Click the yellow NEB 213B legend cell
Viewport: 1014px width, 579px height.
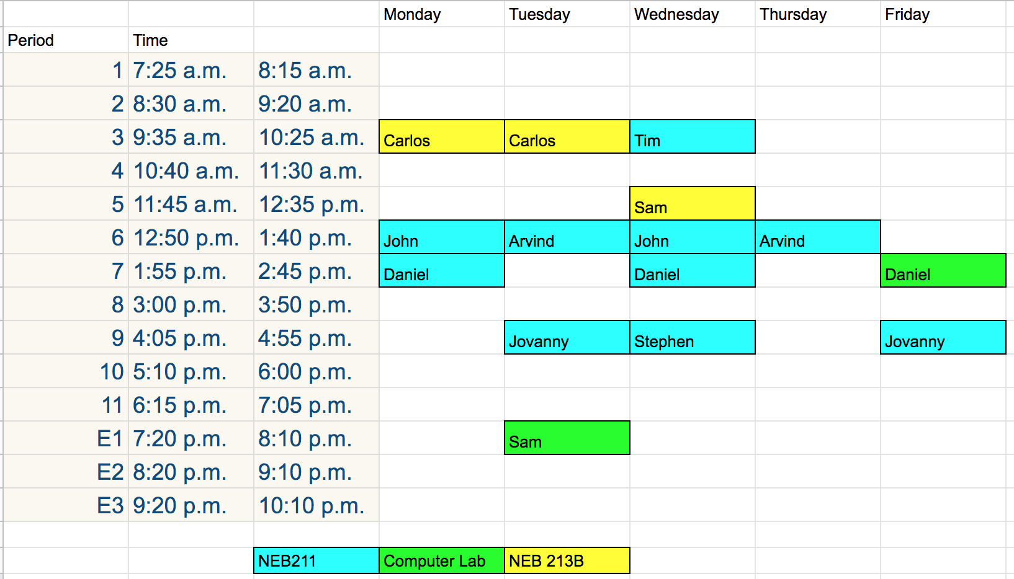[567, 560]
